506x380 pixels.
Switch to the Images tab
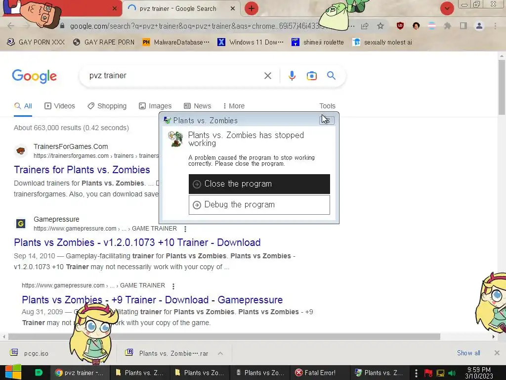(155, 106)
